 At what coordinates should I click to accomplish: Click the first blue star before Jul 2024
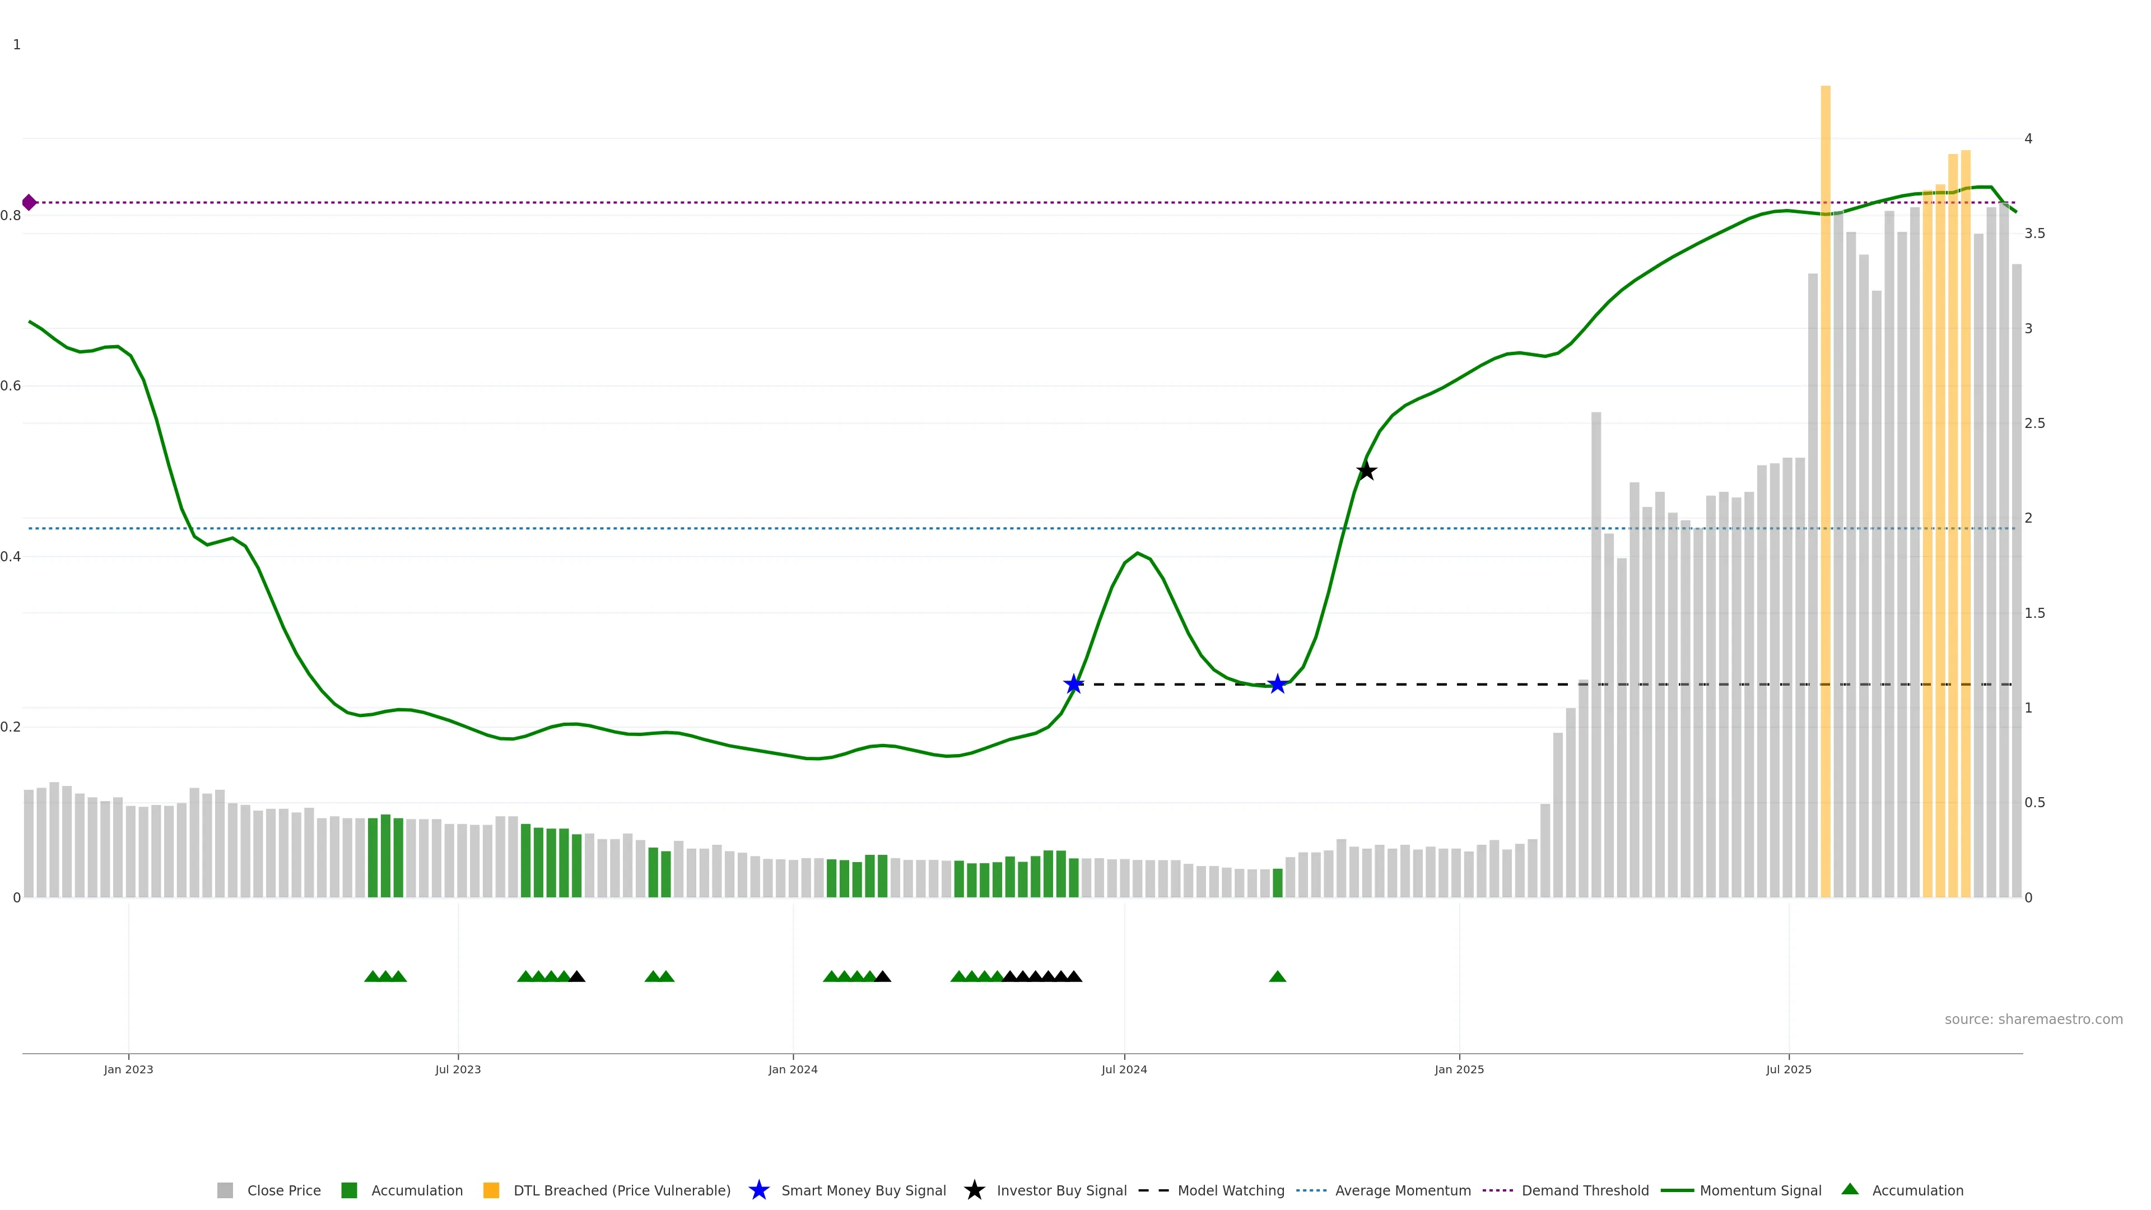click(1074, 685)
